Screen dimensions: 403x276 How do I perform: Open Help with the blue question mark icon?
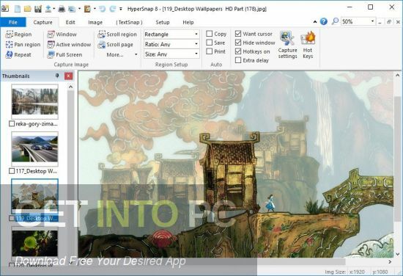324,21
